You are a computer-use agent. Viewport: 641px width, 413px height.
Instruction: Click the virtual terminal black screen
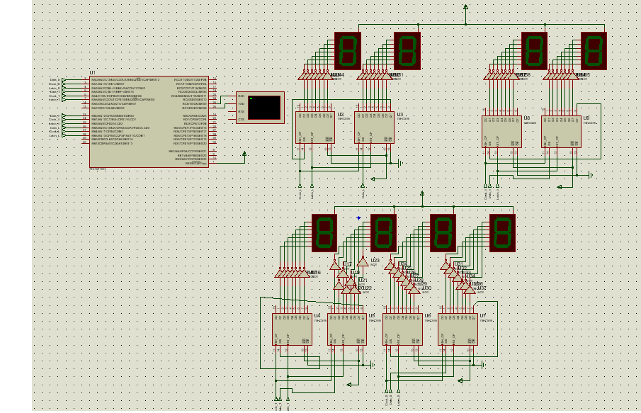tap(264, 108)
